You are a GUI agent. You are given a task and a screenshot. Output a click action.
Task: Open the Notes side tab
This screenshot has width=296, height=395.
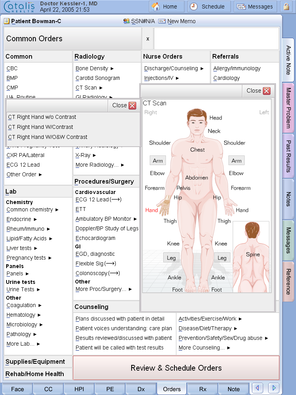pyautogui.click(x=288, y=199)
